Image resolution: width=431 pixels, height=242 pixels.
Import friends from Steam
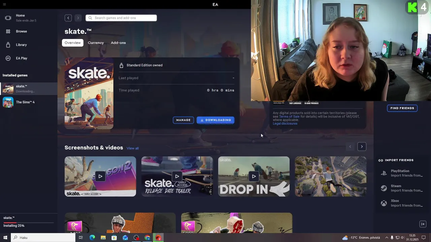(x=401, y=188)
